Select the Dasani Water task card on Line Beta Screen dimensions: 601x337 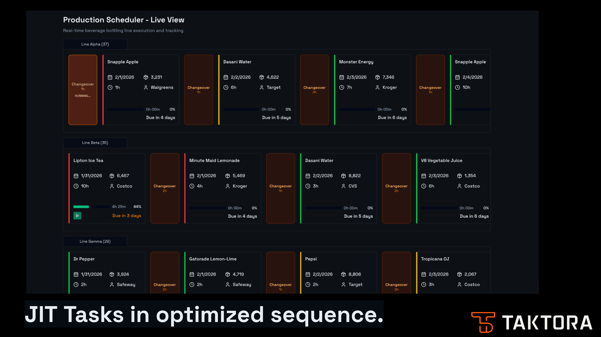pyautogui.click(x=338, y=188)
